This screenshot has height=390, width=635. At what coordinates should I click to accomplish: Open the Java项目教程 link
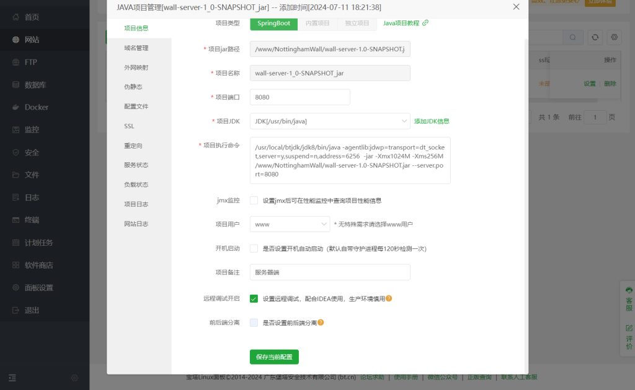click(x=401, y=23)
